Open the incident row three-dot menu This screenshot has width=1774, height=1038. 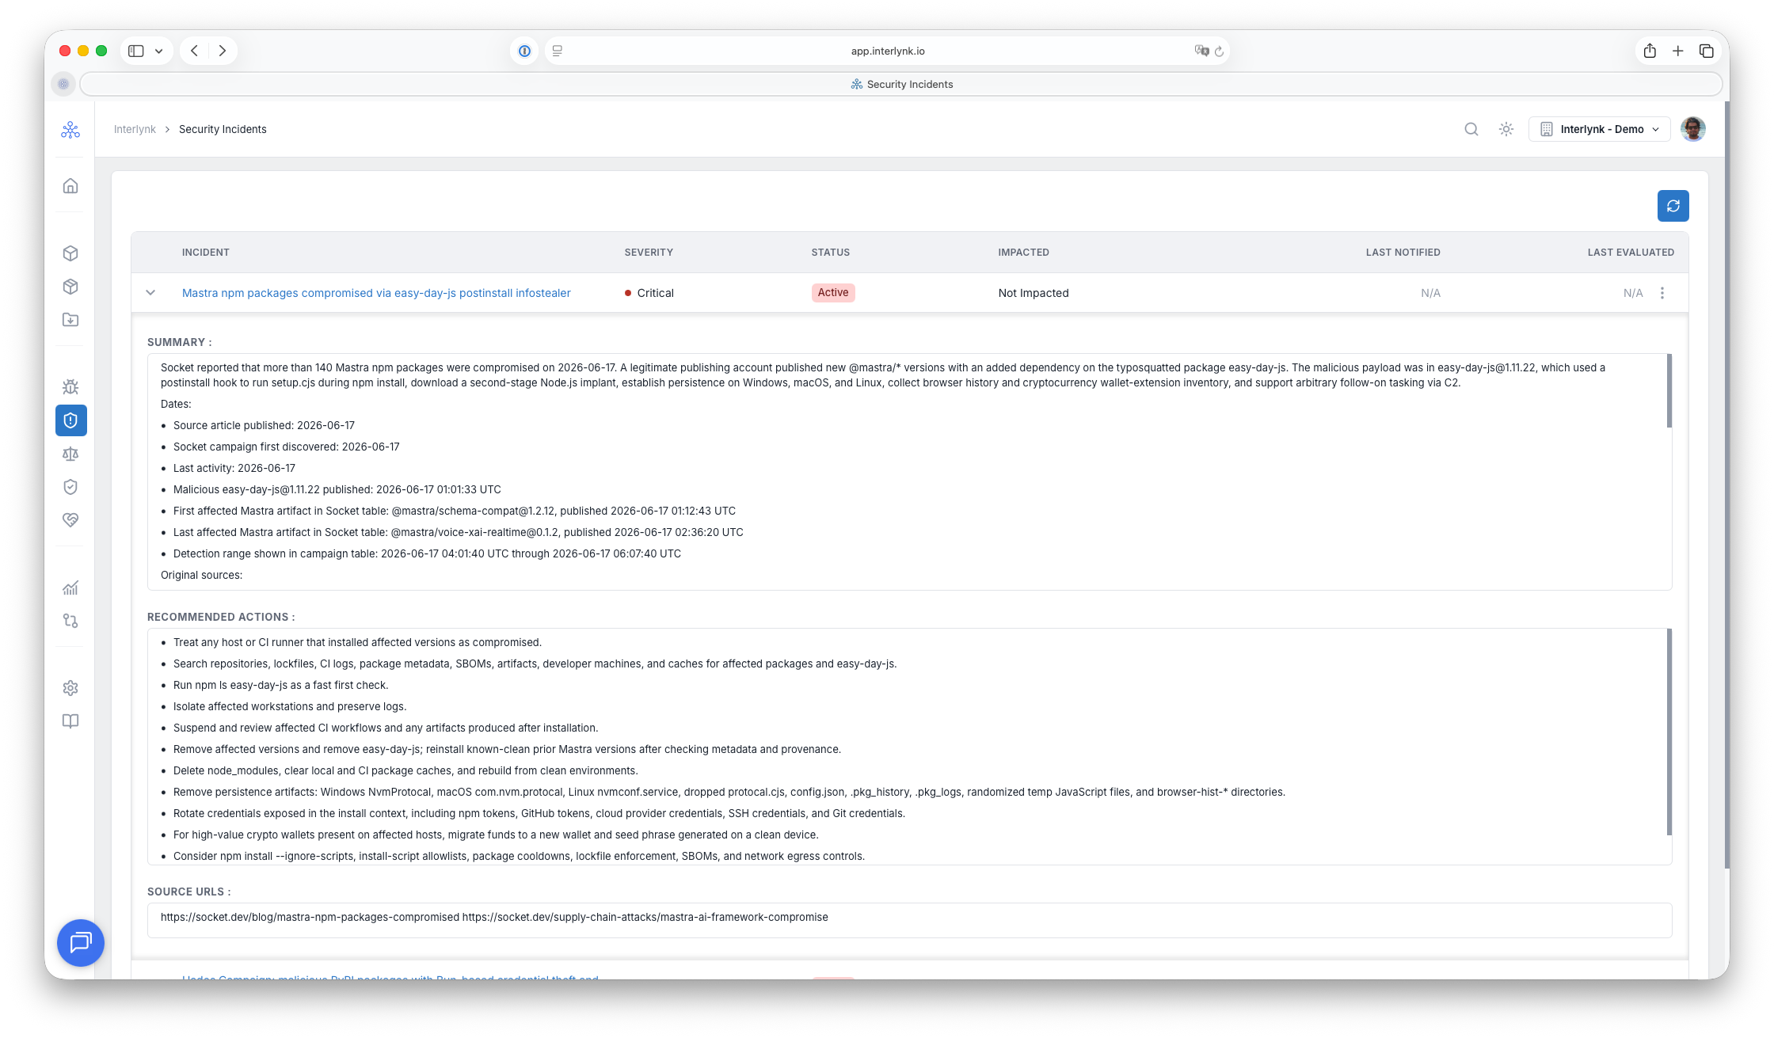pyautogui.click(x=1662, y=293)
